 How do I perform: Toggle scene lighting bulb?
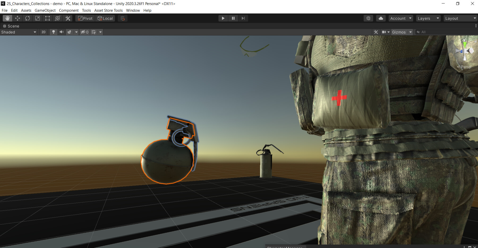tap(53, 32)
